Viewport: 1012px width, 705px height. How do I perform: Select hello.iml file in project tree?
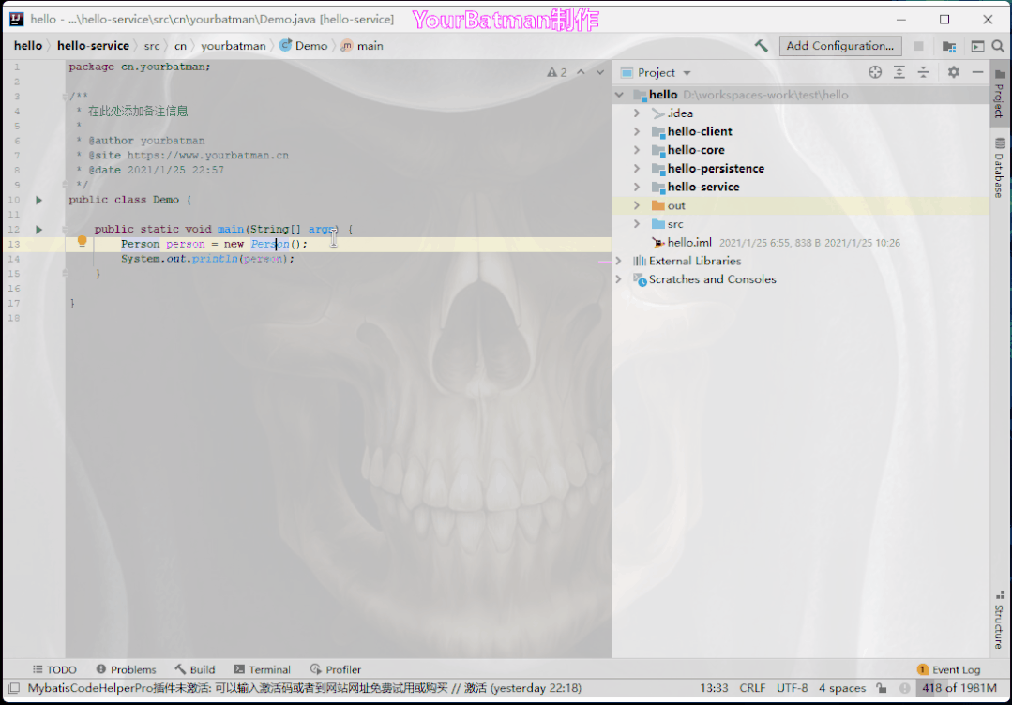689,243
